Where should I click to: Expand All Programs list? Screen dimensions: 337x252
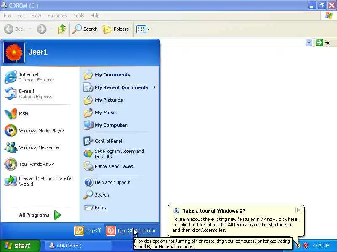tap(40, 215)
